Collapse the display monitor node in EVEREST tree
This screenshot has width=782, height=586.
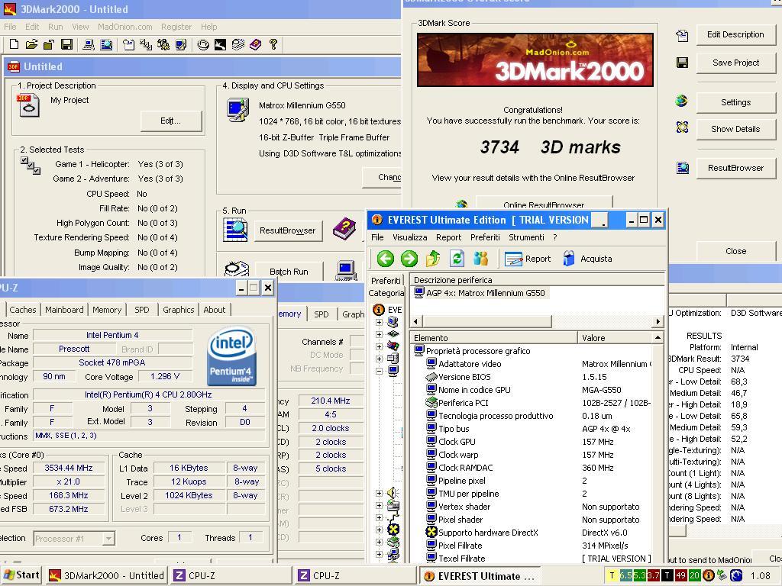[379, 372]
